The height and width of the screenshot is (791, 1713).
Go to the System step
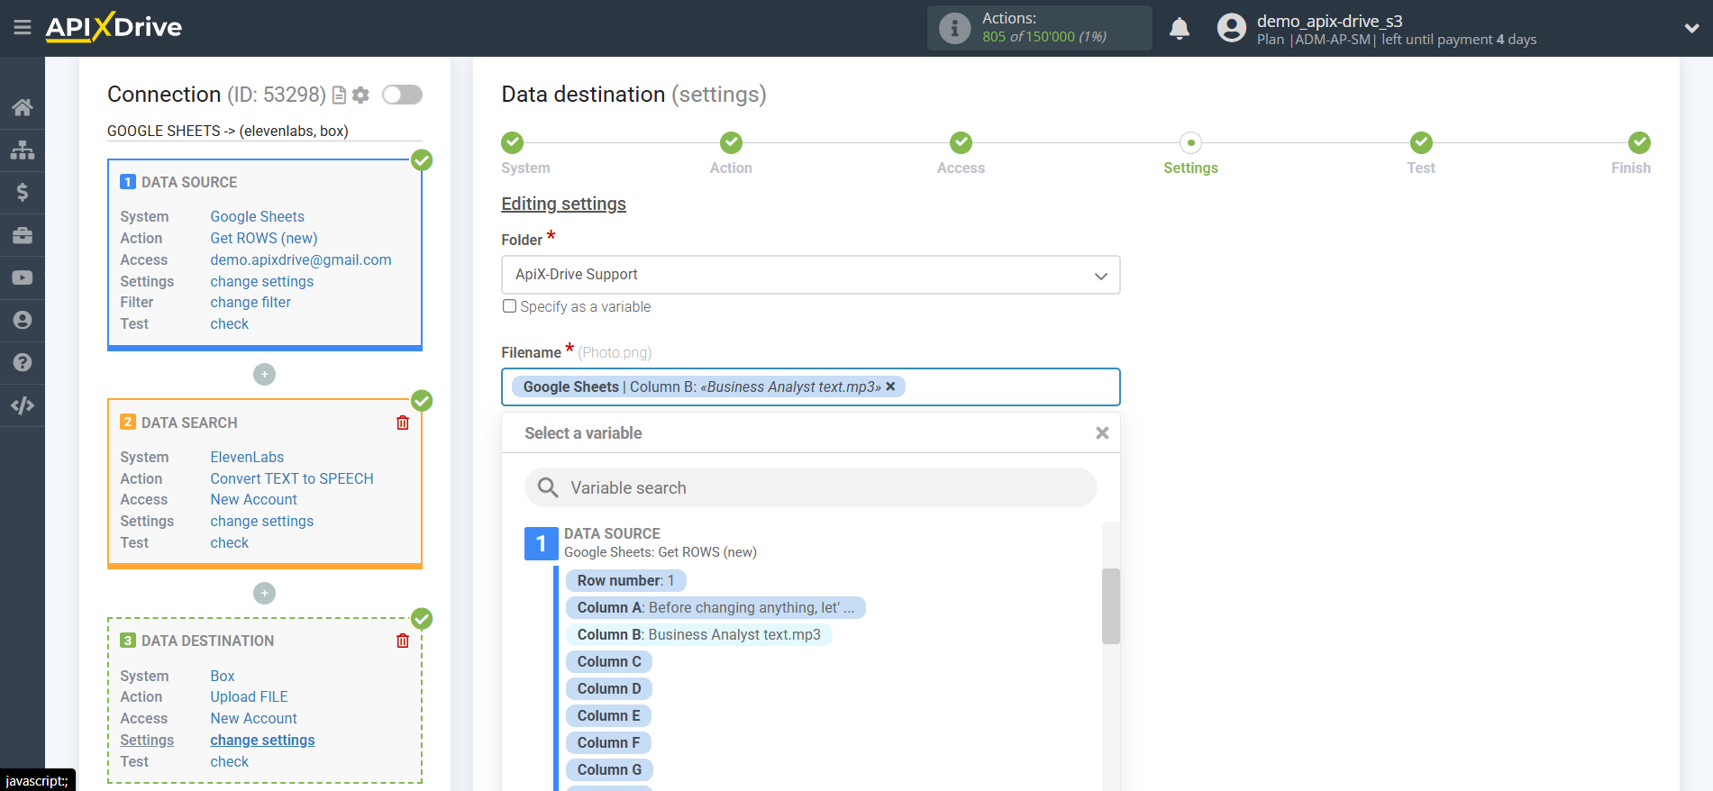coord(513,142)
